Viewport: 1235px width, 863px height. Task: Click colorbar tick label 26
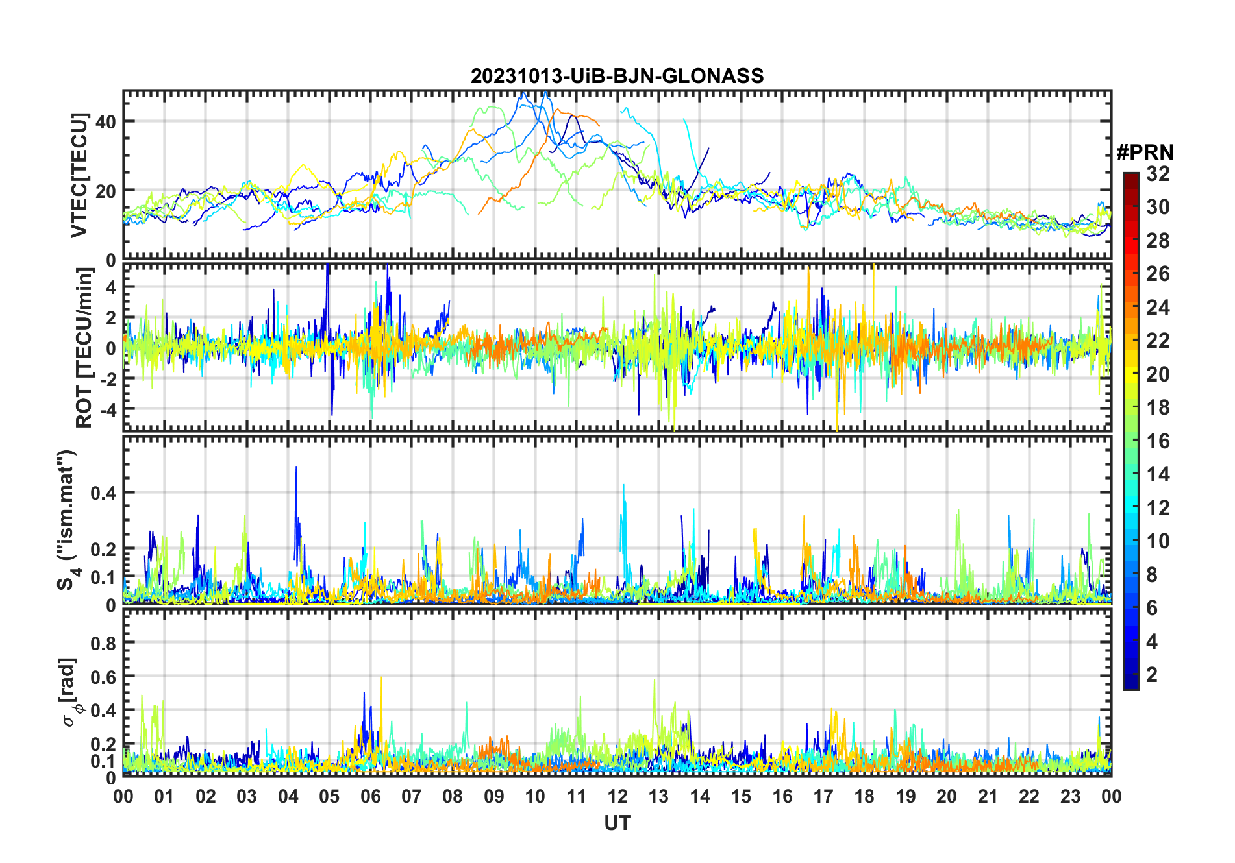[1158, 274]
